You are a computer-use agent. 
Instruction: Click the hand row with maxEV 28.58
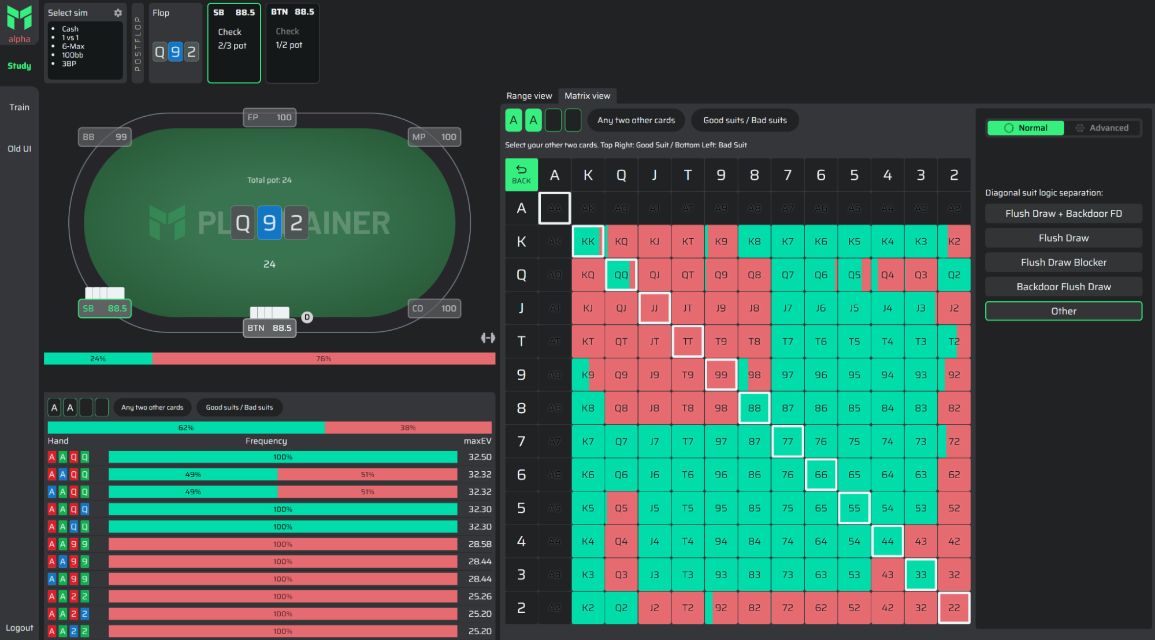coord(269,544)
